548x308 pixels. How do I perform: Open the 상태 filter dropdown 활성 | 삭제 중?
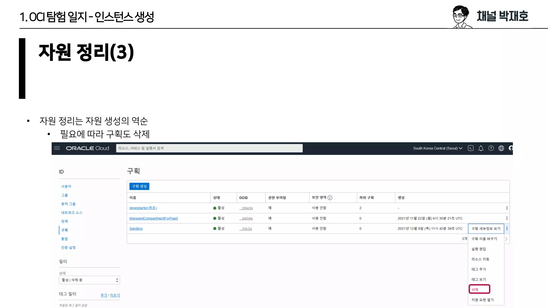click(x=89, y=280)
